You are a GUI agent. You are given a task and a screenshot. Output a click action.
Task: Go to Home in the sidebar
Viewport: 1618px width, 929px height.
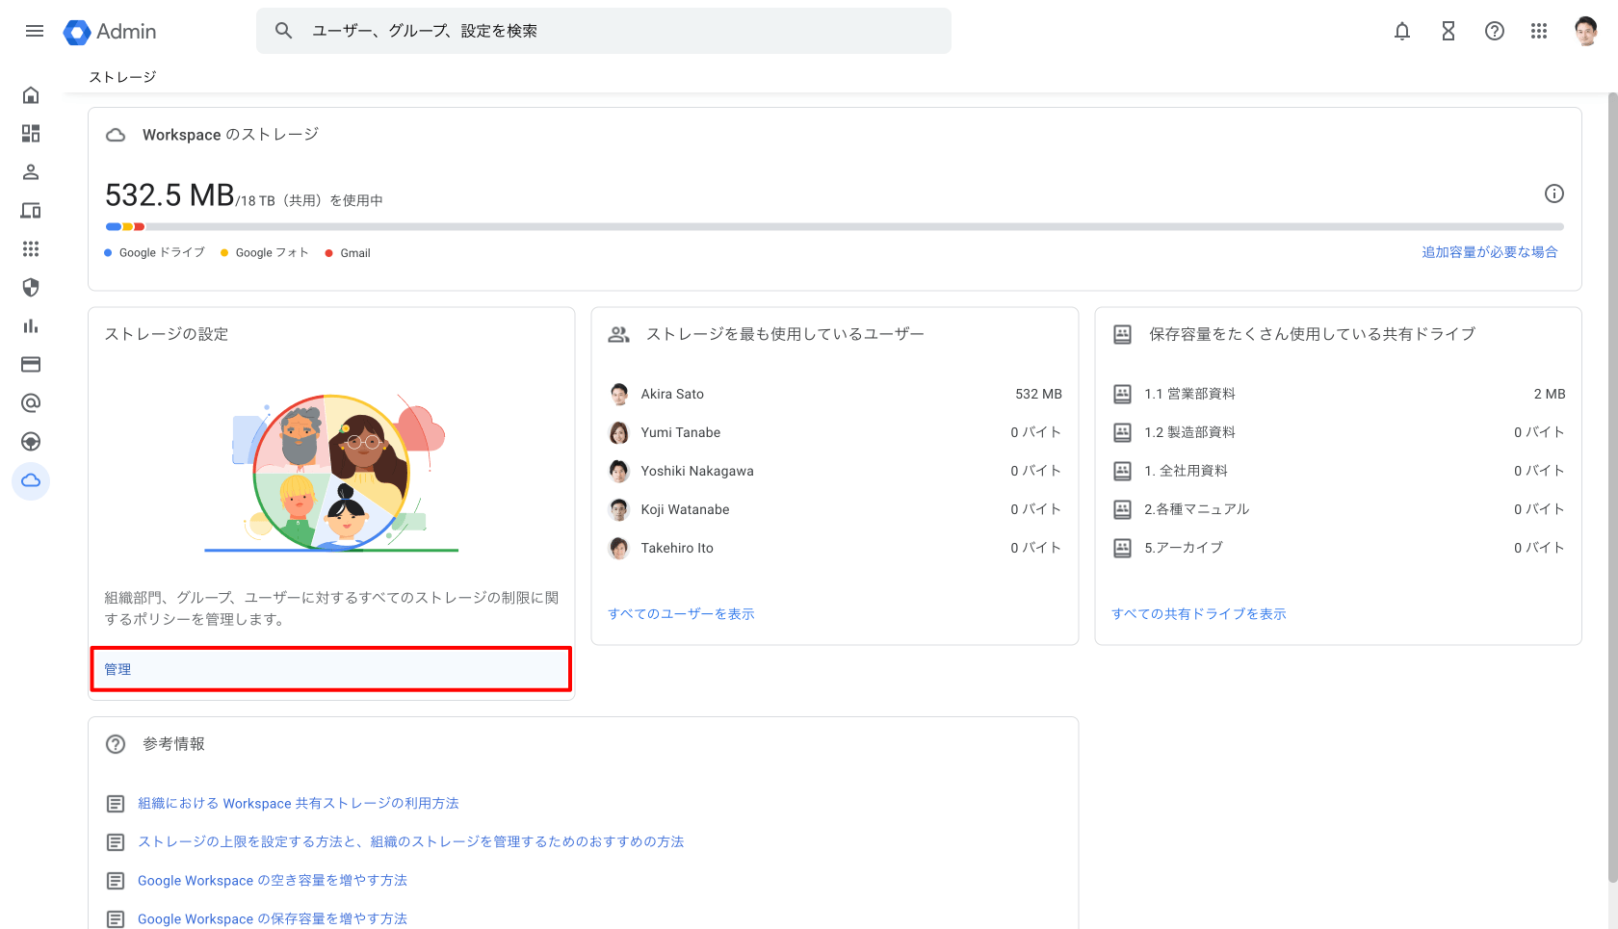pyautogui.click(x=31, y=95)
